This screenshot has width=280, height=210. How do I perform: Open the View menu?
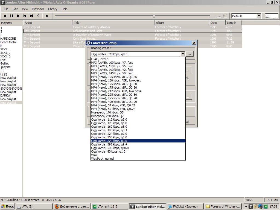pos(25,9)
